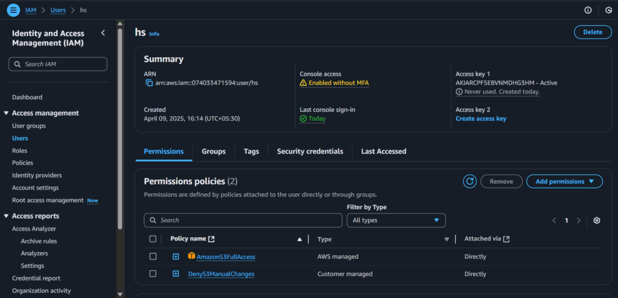Open Analyzers in the sidebar

34,253
